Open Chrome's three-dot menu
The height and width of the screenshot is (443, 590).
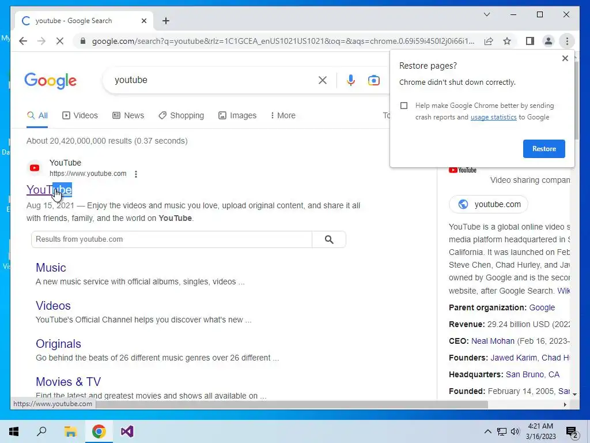point(567,41)
